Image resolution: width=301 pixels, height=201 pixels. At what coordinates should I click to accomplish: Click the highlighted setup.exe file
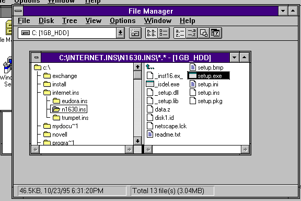tap(209, 76)
